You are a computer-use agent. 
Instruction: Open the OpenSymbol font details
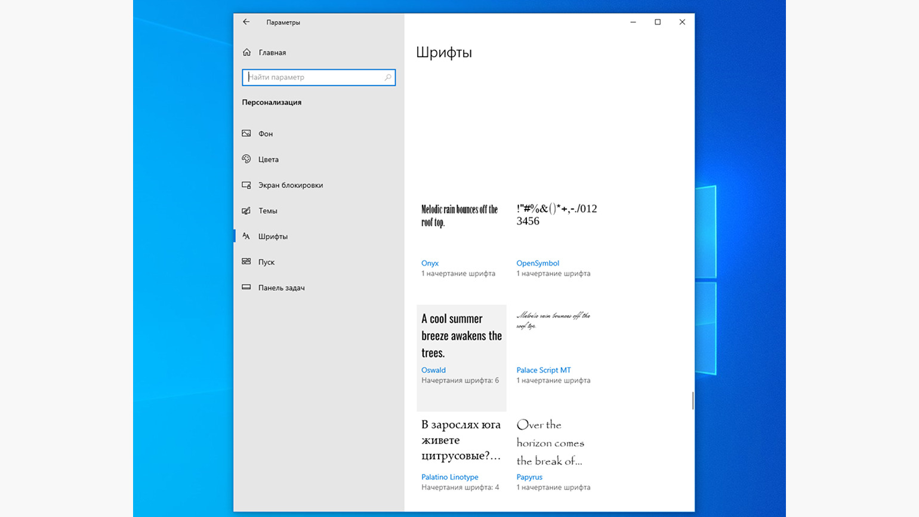pos(537,263)
